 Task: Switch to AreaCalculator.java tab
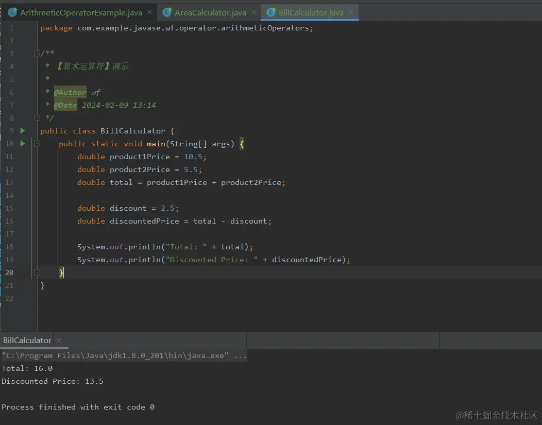pos(210,13)
